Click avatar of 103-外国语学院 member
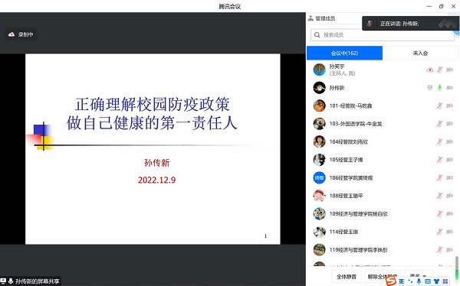This screenshot has height=286, width=460. 319,124
